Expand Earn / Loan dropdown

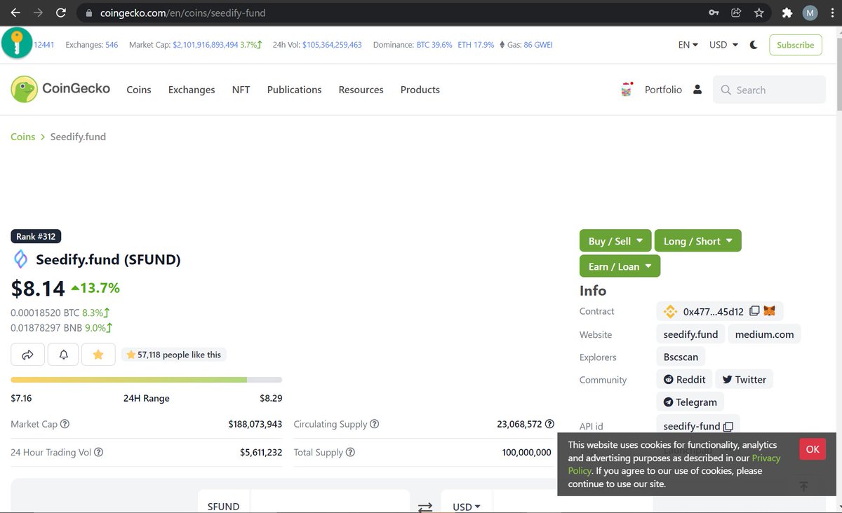coord(620,266)
